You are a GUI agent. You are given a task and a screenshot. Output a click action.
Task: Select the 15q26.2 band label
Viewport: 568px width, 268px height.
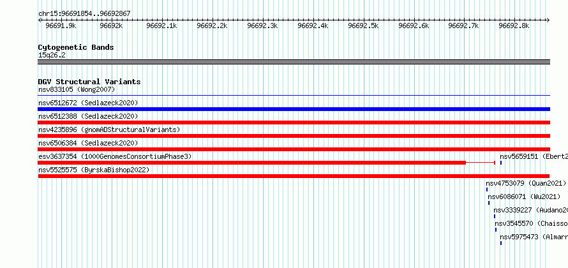52,55
